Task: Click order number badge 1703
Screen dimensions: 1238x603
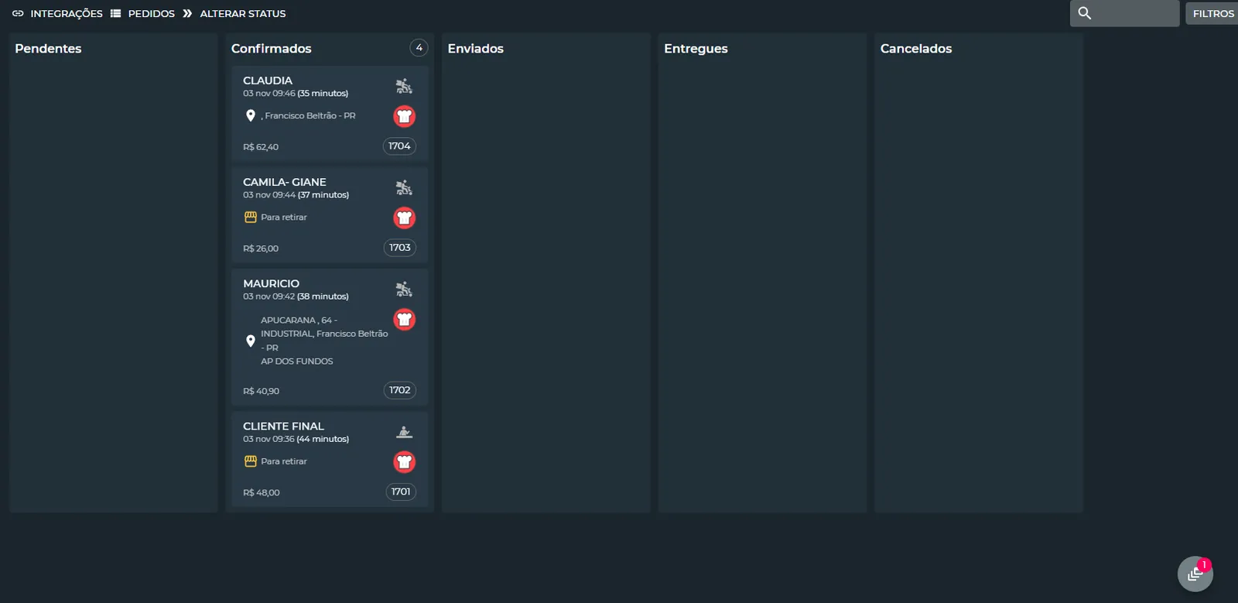Action: click(400, 248)
